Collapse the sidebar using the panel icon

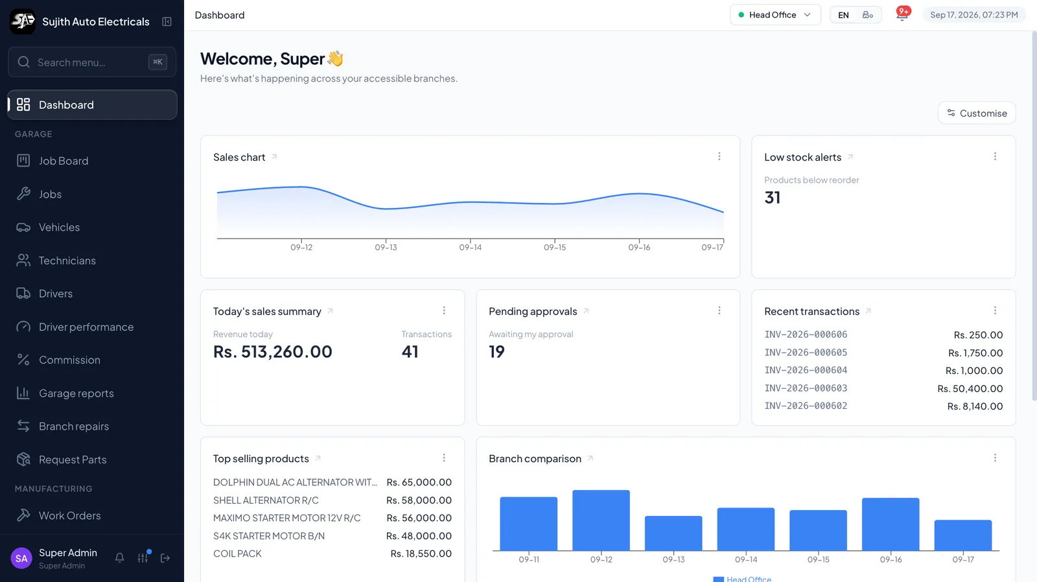click(x=167, y=21)
